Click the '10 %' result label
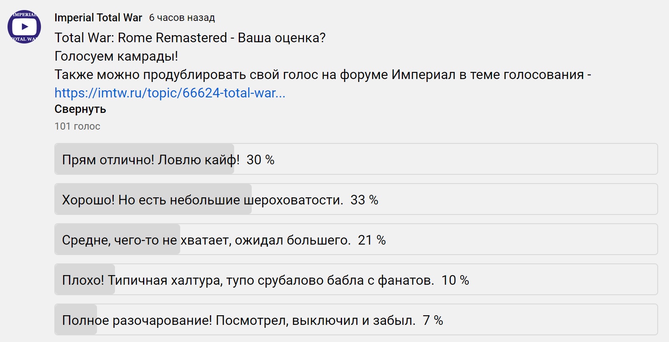 (455, 280)
